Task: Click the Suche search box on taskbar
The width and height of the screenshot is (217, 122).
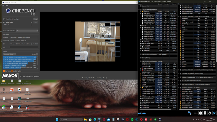Action: 72,119
